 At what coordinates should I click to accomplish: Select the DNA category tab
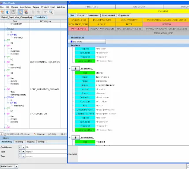tap(72, 15)
